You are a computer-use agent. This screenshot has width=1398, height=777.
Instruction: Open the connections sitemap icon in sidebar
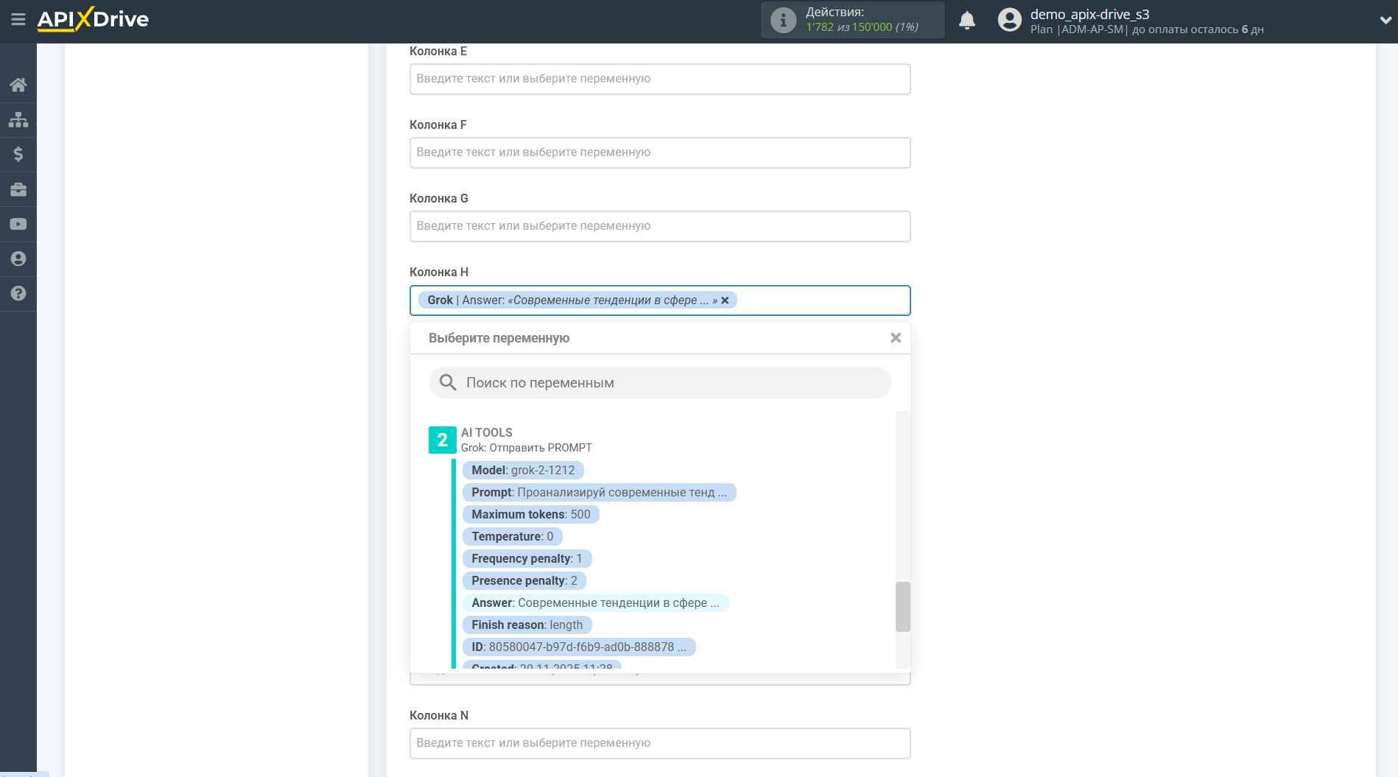18,119
